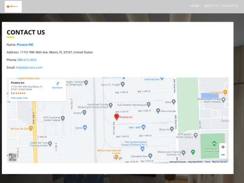The width and height of the screenshot is (244, 183).
Task: Click the CONTACT US heading
Action: coord(26,33)
